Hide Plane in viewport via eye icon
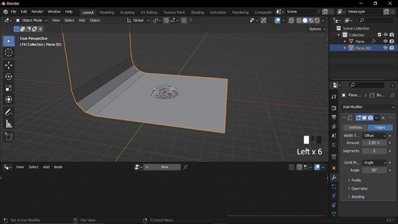This screenshot has width=398, height=224. coord(386,41)
